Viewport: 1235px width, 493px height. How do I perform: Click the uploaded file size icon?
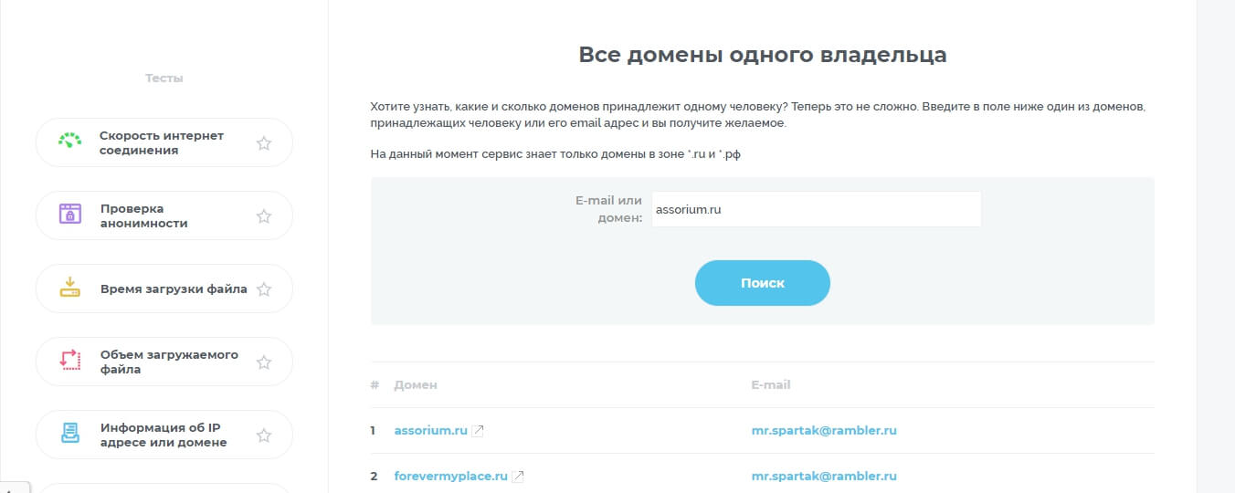tap(70, 361)
